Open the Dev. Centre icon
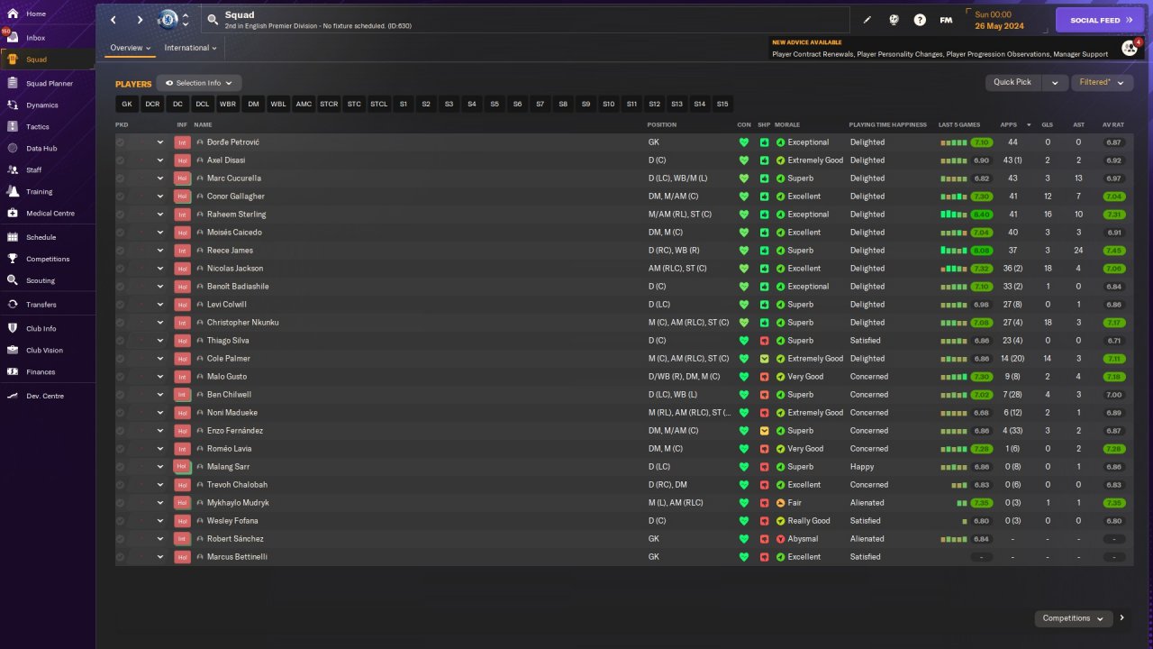The height and width of the screenshot is (649, 1153). [x=13, y=396]
